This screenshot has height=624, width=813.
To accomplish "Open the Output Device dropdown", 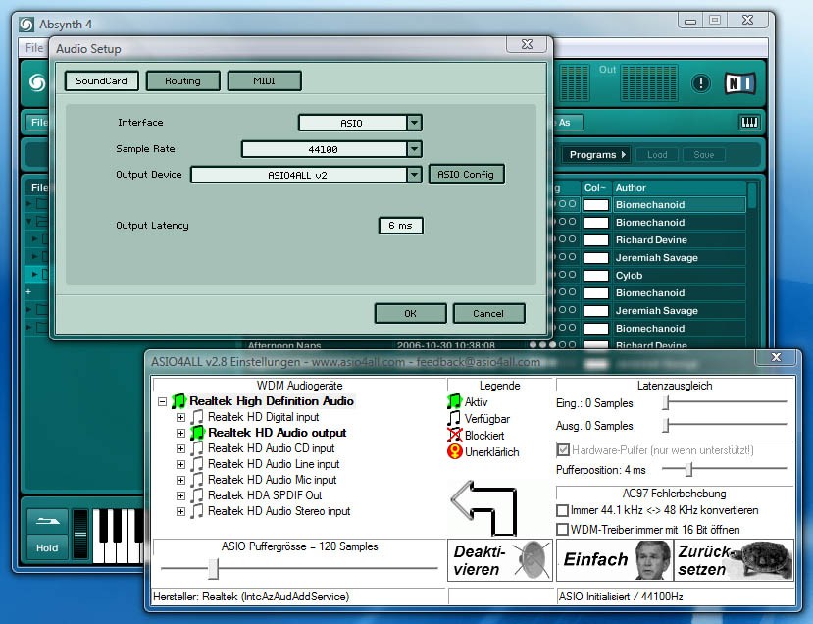I will pyautogui.click(x=414, y=175).
